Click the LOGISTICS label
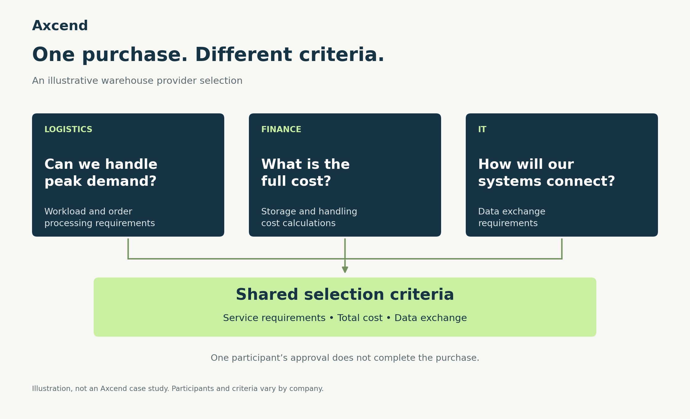The image size is (690, 419). (68, 129)
